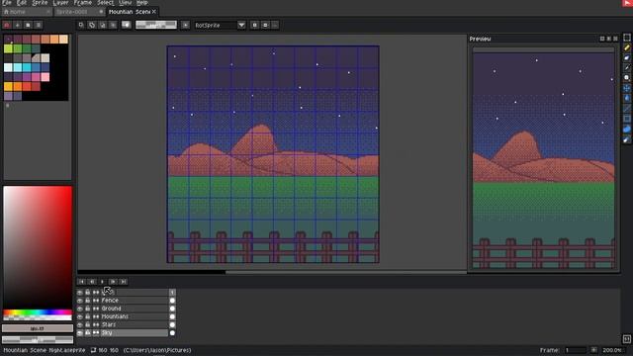Open the Help menu
The image size is (633, 356).
click(142, 2)
